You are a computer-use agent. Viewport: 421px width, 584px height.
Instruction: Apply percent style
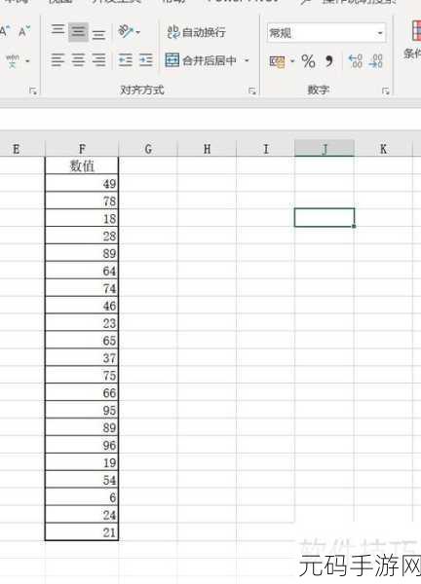coord(308,61)
